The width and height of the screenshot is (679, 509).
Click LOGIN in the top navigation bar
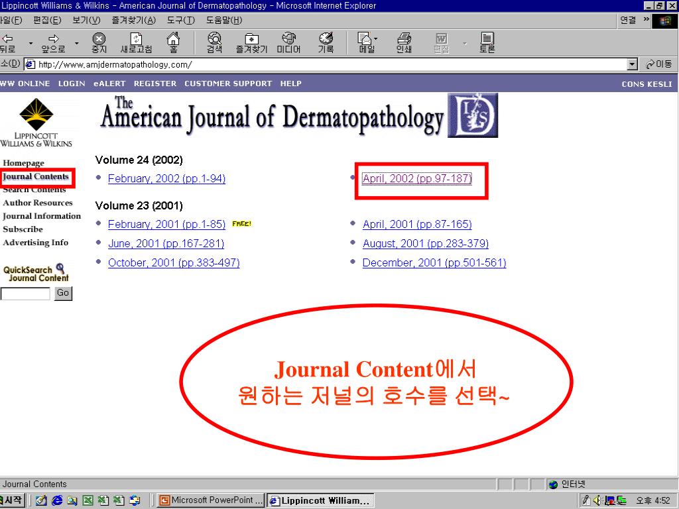pyautogui.click(x=72, y=84)
